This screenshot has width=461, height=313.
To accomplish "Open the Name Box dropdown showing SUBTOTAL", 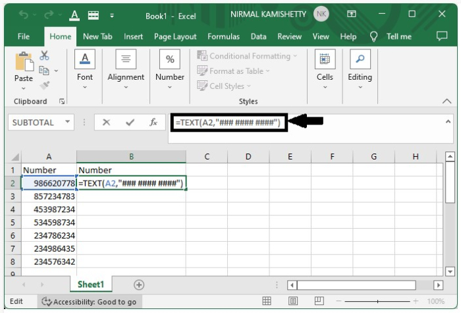I will [68, 122].
